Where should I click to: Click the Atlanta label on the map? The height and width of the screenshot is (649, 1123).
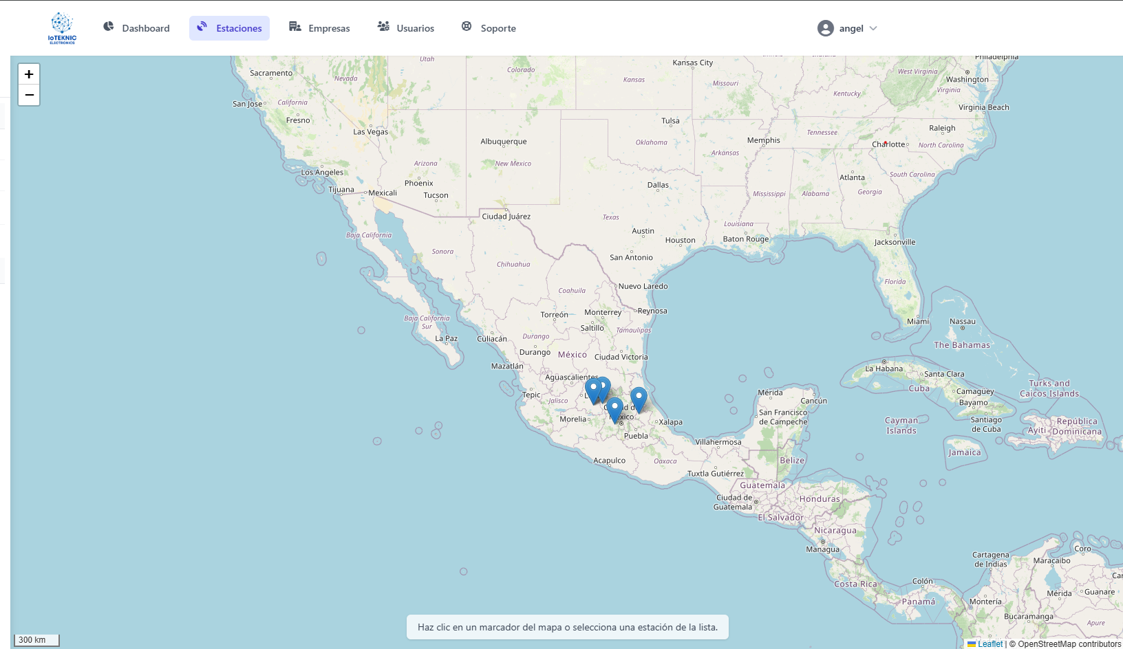tap(852, 177)
